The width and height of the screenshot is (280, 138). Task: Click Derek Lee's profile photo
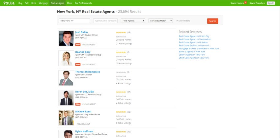tap(66, 98)
